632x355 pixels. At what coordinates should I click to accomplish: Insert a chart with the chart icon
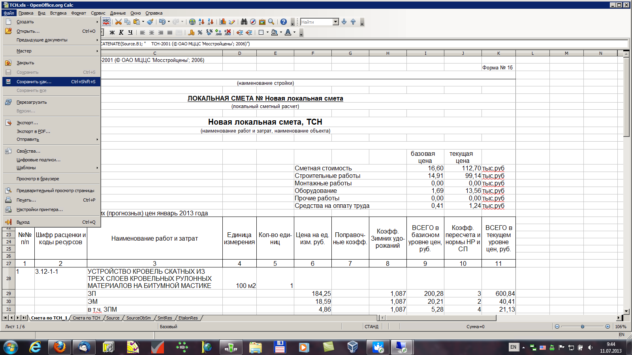click(x=223, y=22)
